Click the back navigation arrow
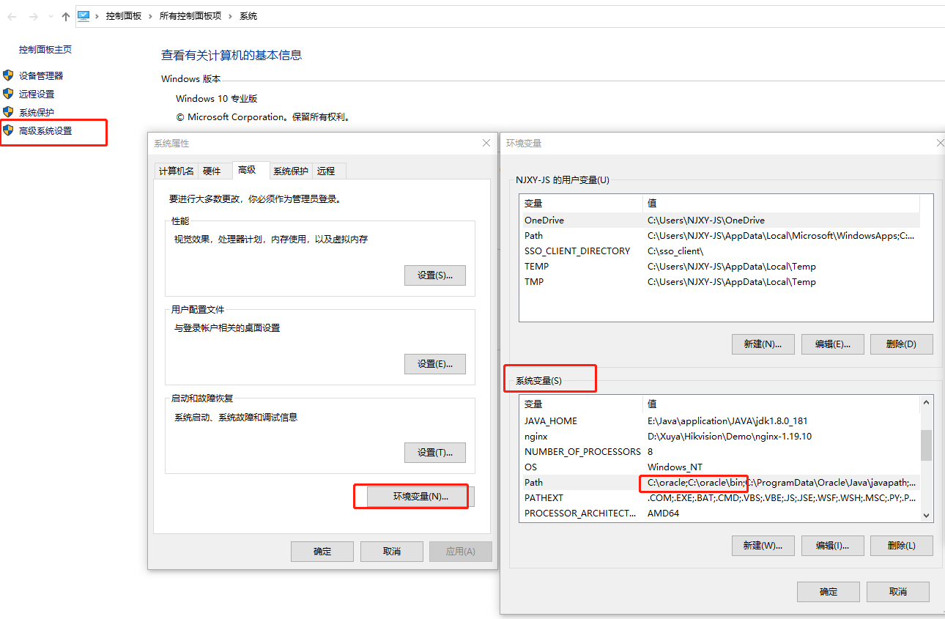 pyautogui.click(x=12, y=15)
